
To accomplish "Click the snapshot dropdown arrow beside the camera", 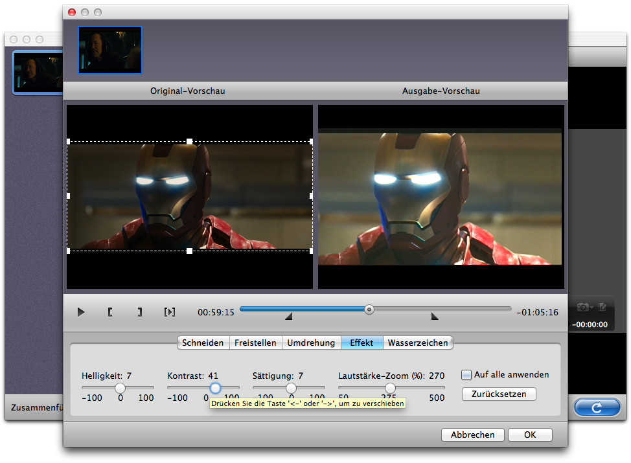I will 592,308.
